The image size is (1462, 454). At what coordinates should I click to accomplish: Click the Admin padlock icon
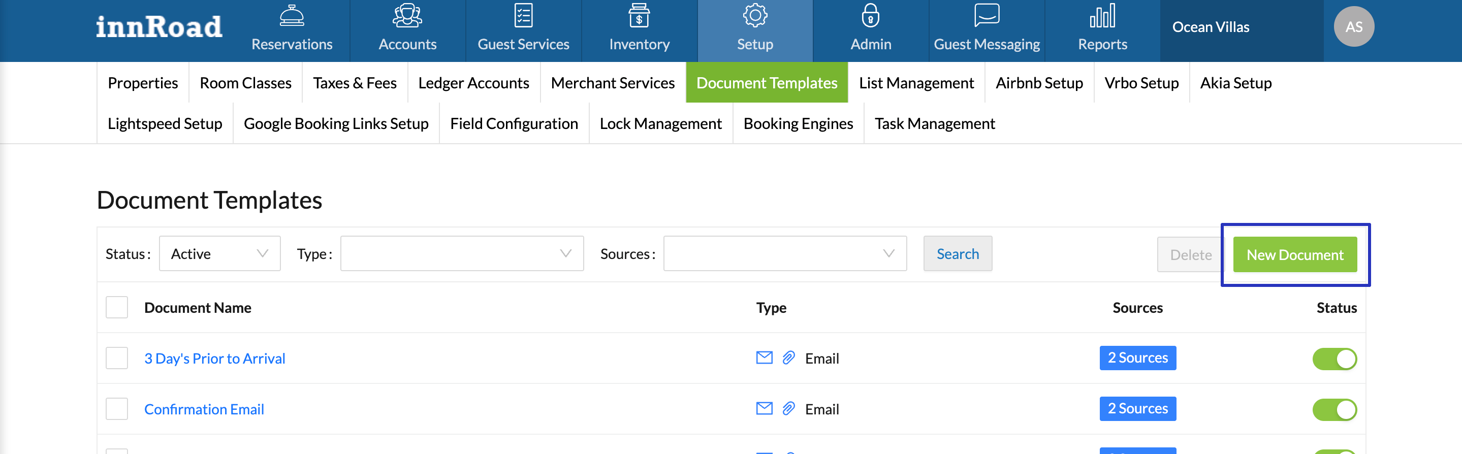coord(871,16)
